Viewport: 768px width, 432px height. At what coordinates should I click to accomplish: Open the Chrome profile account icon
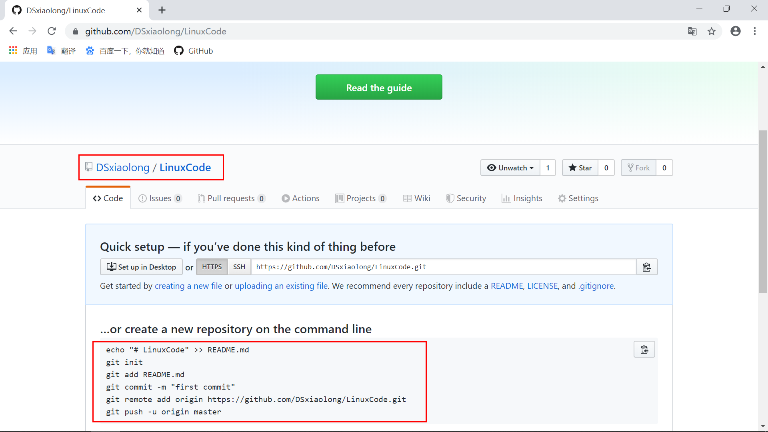735,31
